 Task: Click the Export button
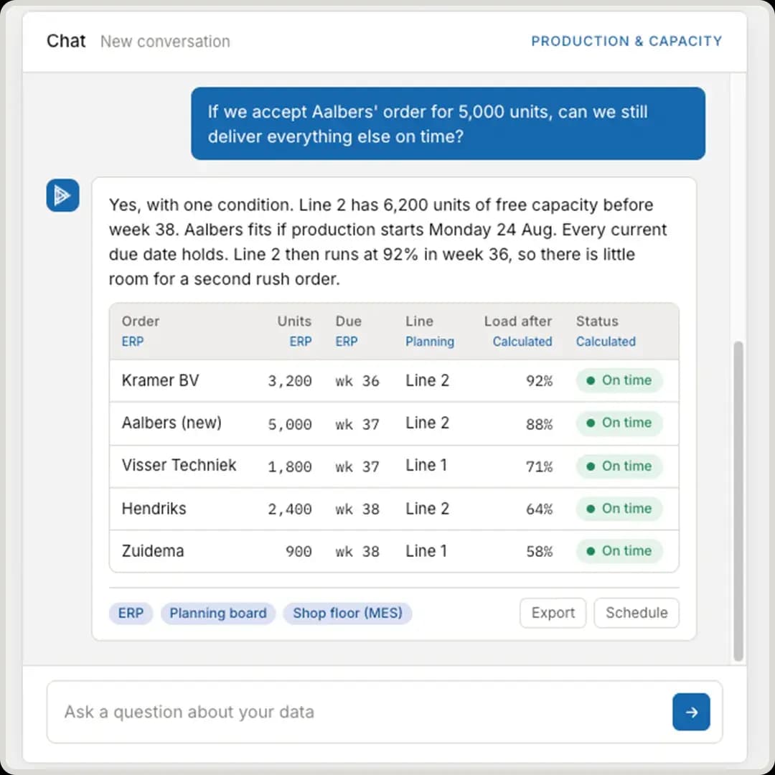553,613
